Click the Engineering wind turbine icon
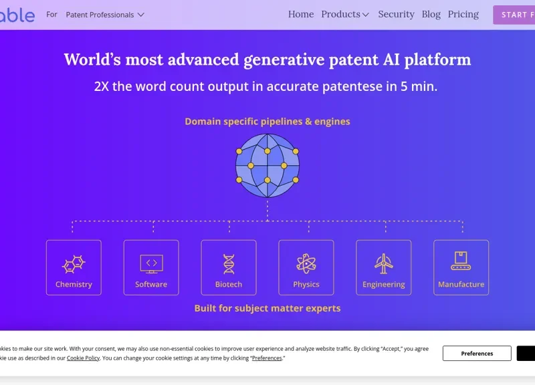Screen dimensions: 535x385 pyautogui.click(x=384, y=263)
